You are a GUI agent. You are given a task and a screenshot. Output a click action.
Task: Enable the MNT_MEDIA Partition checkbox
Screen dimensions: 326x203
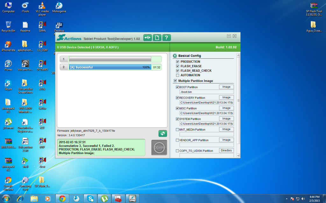tap(177, 129)
